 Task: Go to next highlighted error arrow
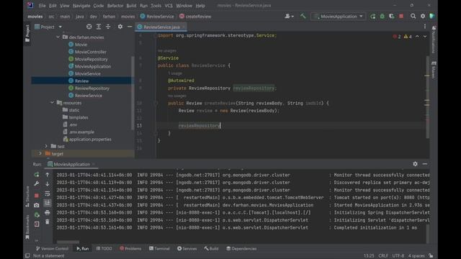click(425, 37)
